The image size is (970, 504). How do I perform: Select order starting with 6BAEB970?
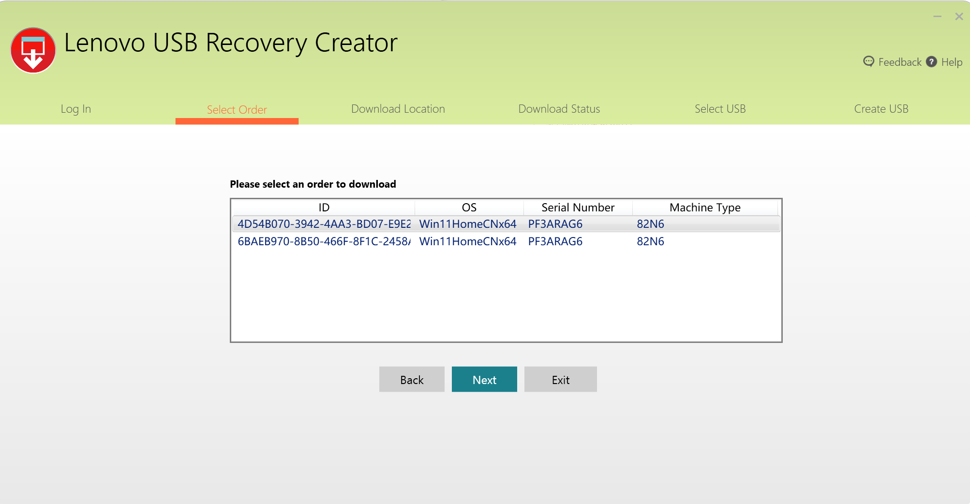(x=324, y=241)
